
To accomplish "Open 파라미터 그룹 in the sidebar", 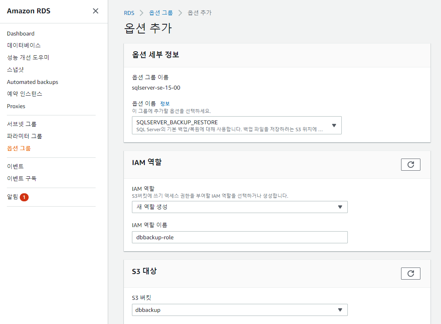I will 25,136.
